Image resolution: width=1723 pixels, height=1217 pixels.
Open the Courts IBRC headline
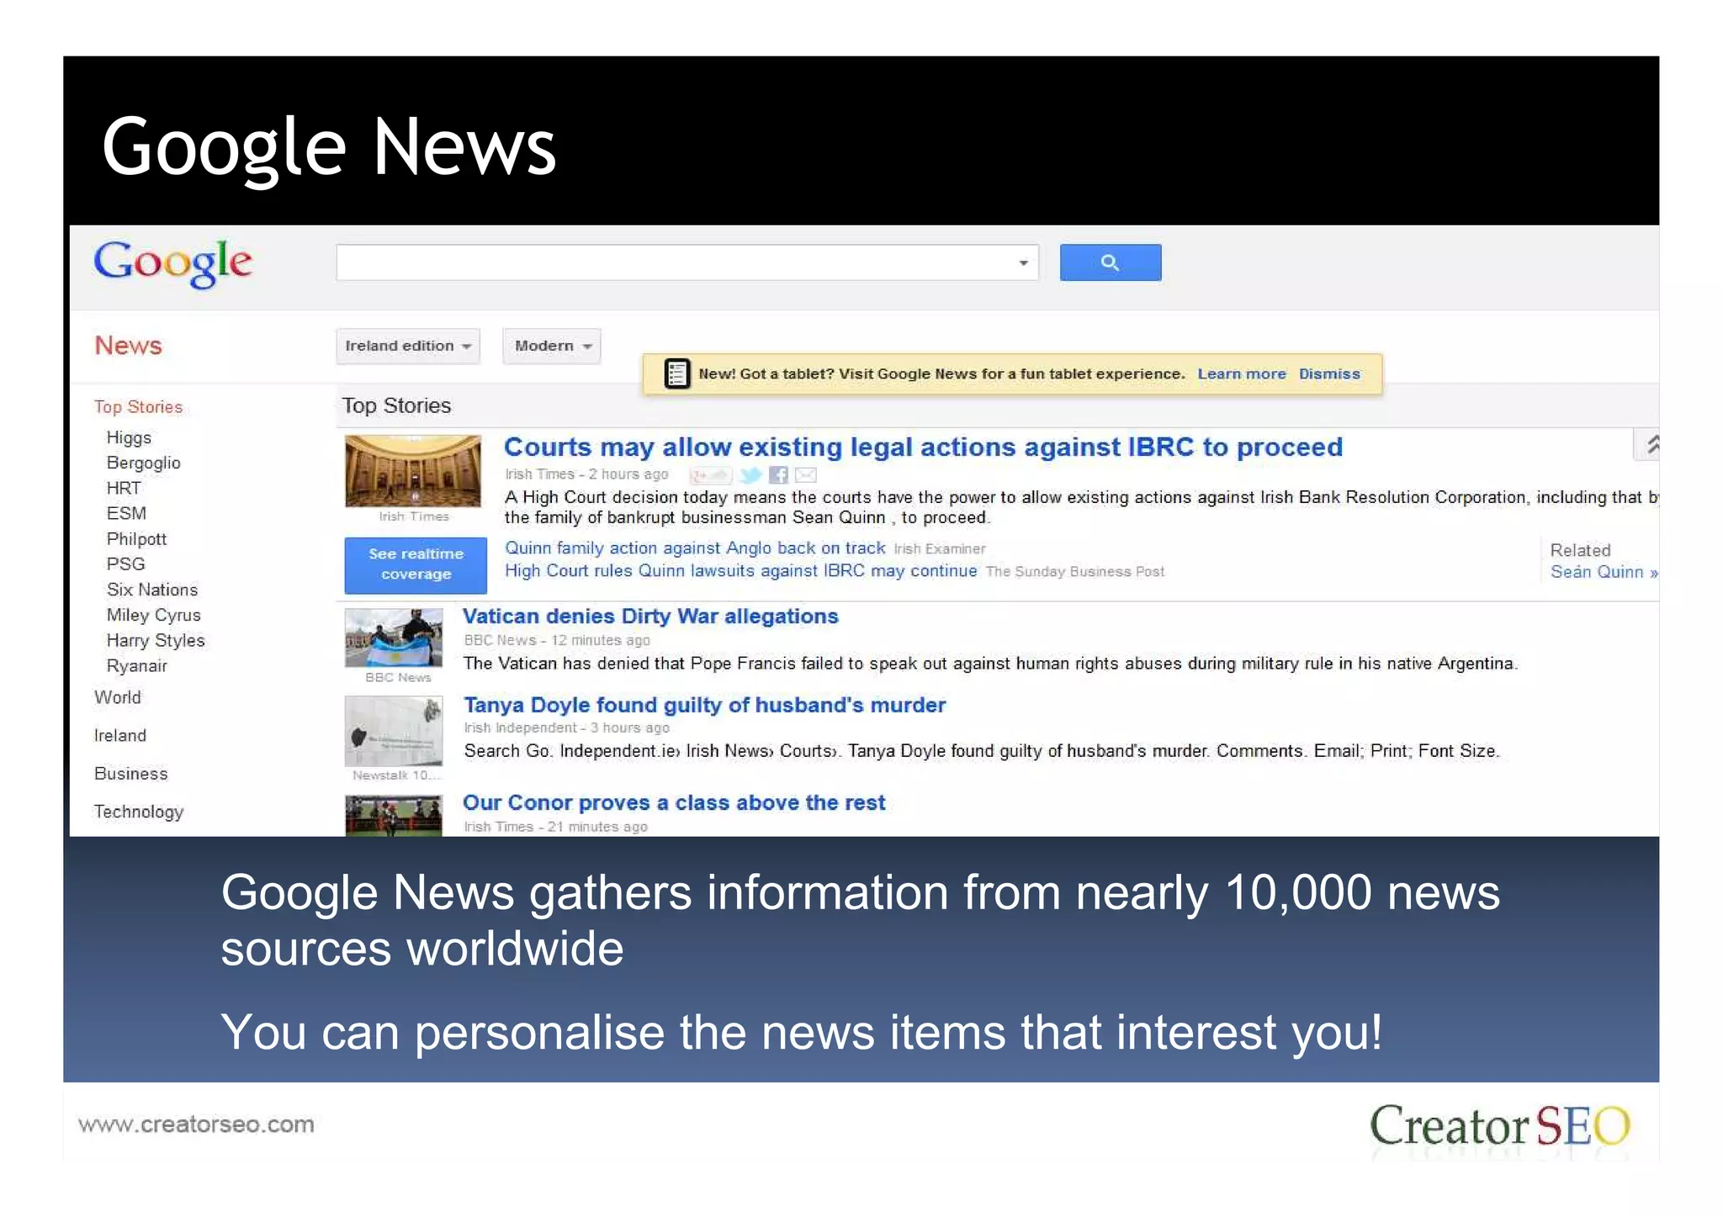coord(923,447)
